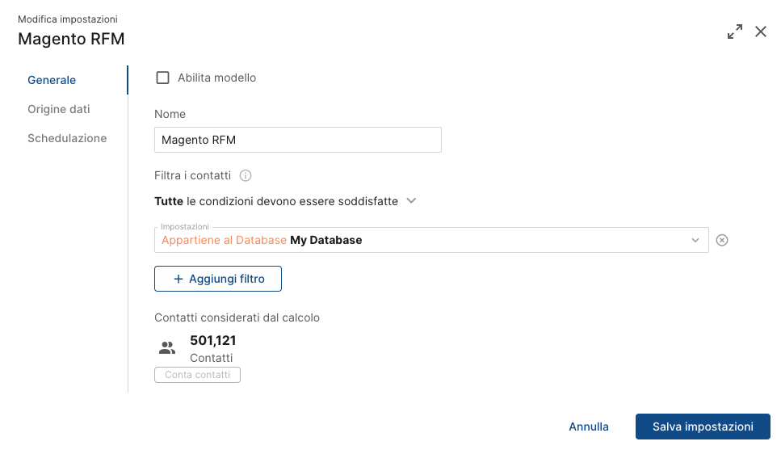Enable the Abilita modello checkbox
Viewport: 781px width, 454px height.
coord(162,78)
